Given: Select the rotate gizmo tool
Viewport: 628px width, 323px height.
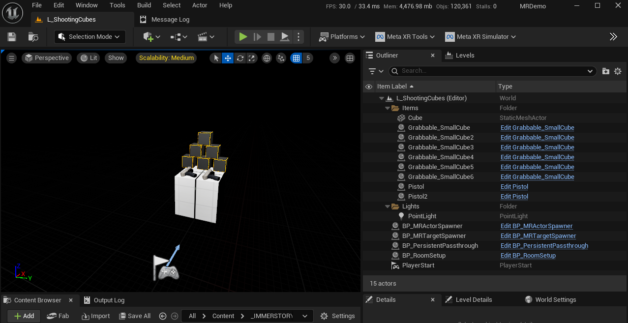Looking at the screenshot, I should click(240, 58).
